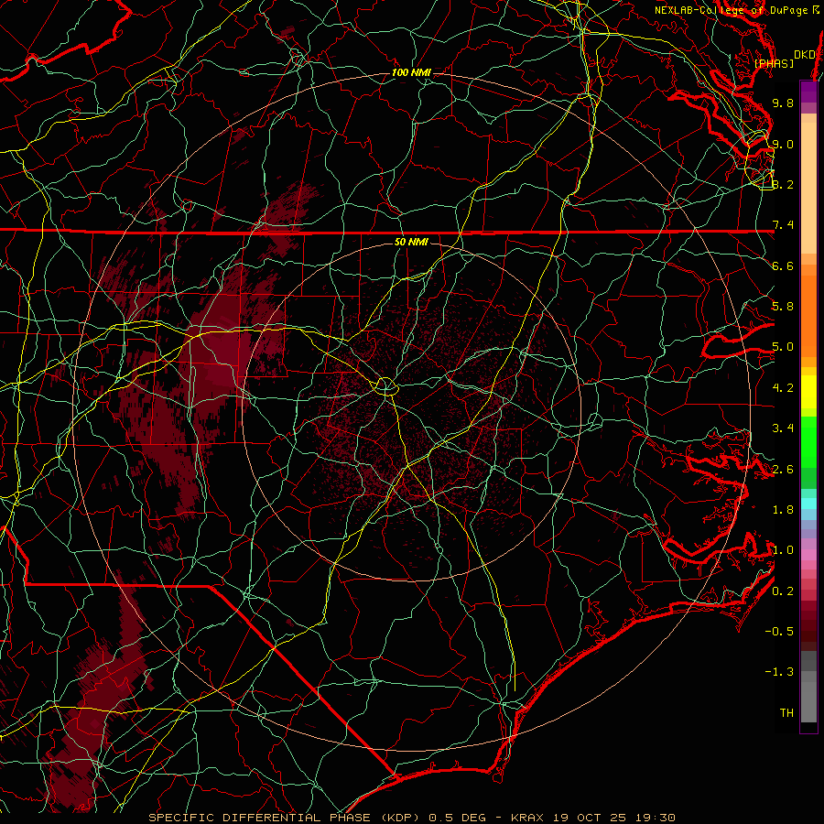824x824 pixels.
Task: Click the 2.6 value on the color scale
Action: (x=783, y=470)
